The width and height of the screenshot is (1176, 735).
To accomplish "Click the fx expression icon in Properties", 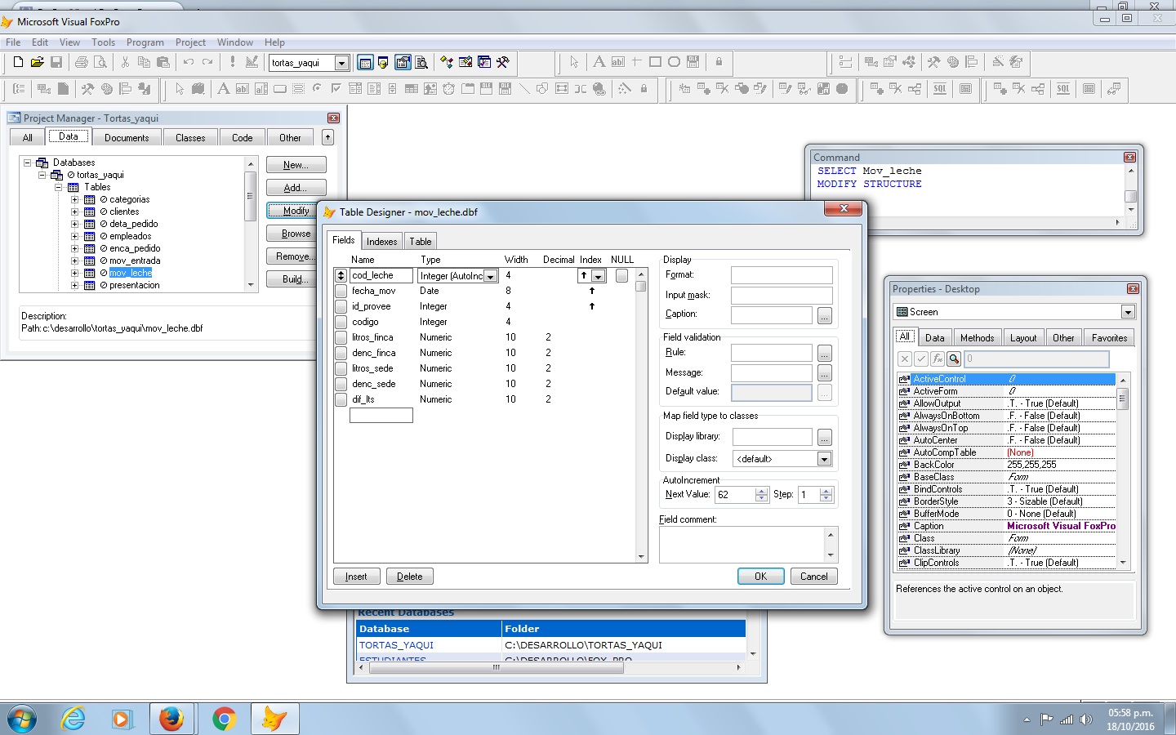I will (x=938, y=359).
